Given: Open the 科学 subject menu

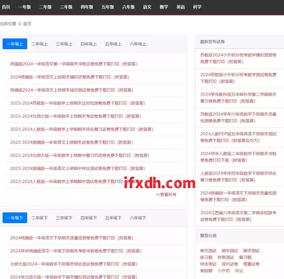Looking at the screenshot, I should pos(197,7).
